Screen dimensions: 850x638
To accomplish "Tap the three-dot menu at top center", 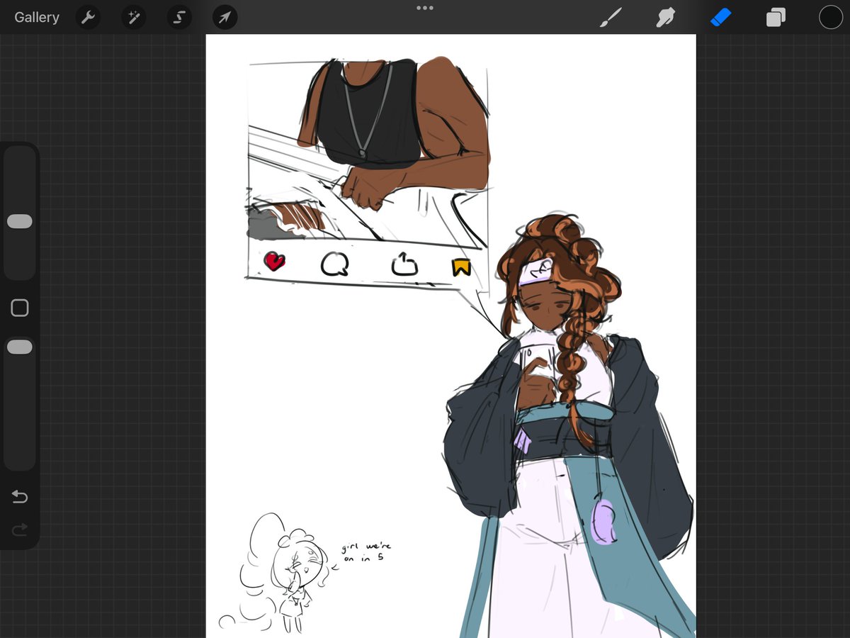I will click(x=425, y=8).
